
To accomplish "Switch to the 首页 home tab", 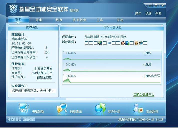I will click(19, 19).
